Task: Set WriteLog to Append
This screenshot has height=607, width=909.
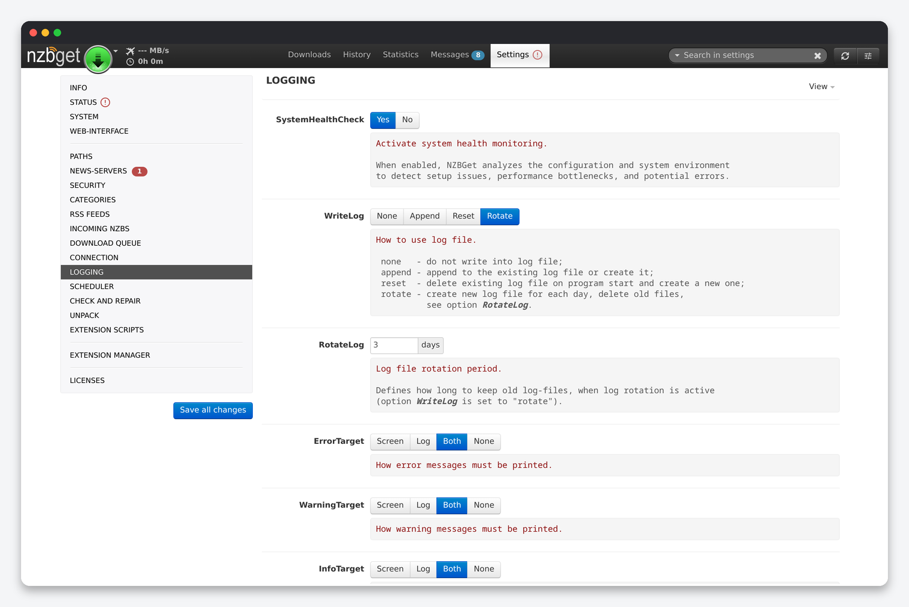Action: [425, 216]
